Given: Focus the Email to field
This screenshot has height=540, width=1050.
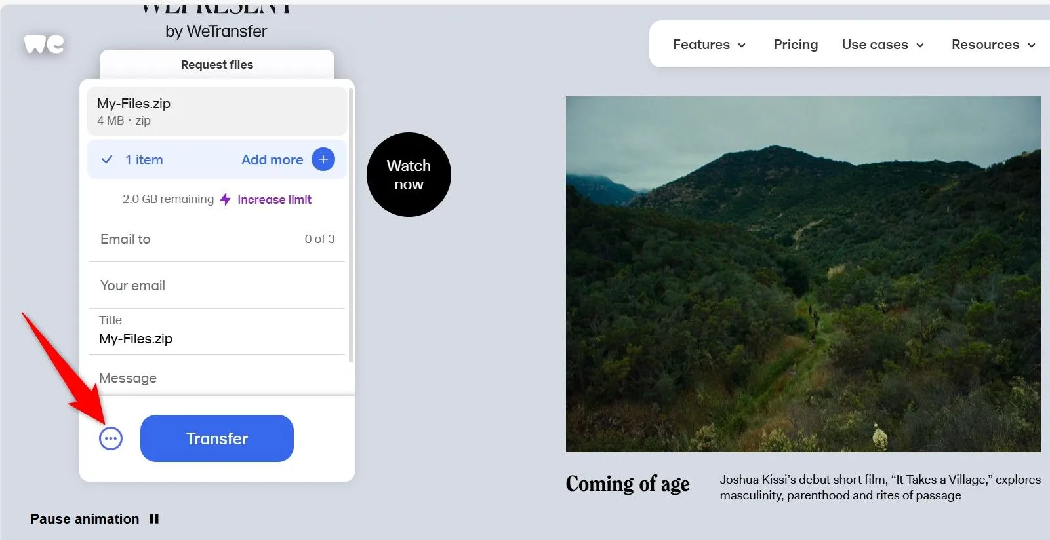Looking at the screenshot, I should (x=217, y=239).
